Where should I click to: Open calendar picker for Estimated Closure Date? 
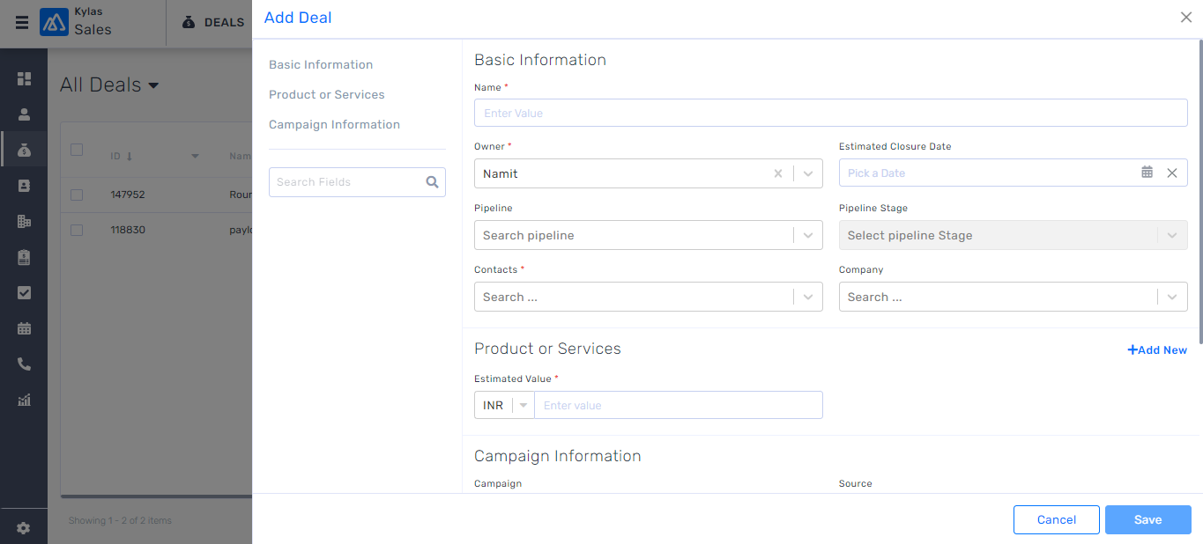click(x=1147, y=173)
